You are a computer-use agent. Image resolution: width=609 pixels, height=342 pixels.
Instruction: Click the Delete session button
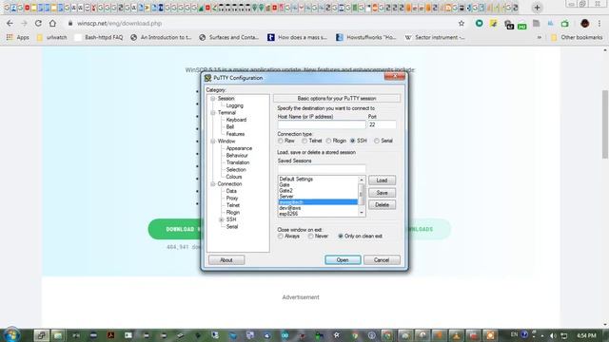(382, 205)
